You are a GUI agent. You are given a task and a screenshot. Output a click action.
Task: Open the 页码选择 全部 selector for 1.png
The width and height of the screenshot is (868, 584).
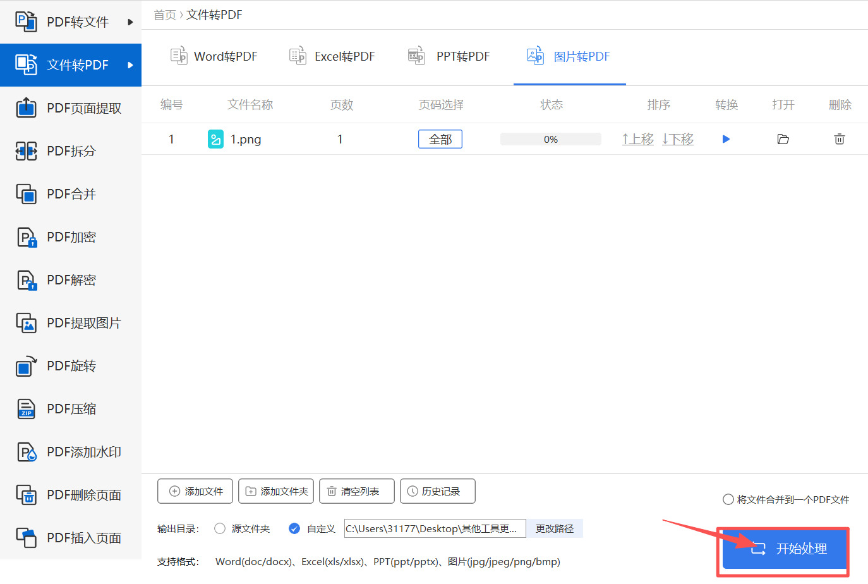pos(440,138)
